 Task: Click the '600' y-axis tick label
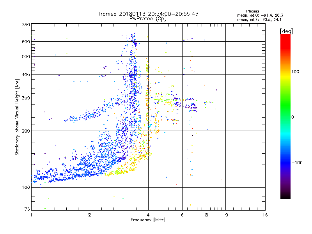pos(26,42)
